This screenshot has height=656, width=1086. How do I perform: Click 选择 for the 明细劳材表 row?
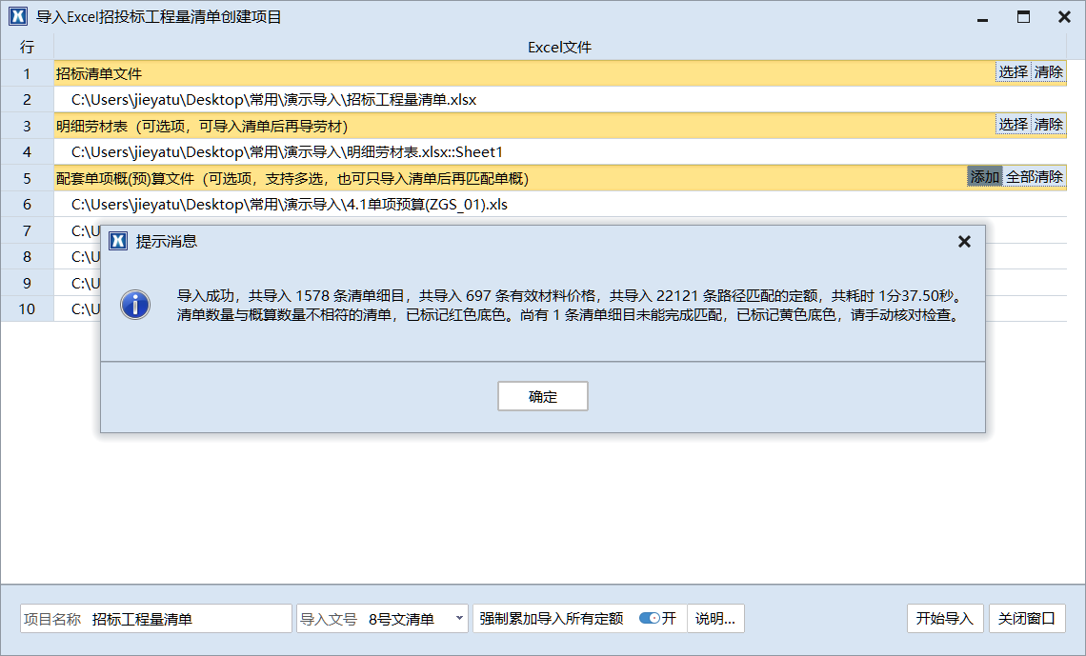tap(1013, 125)
